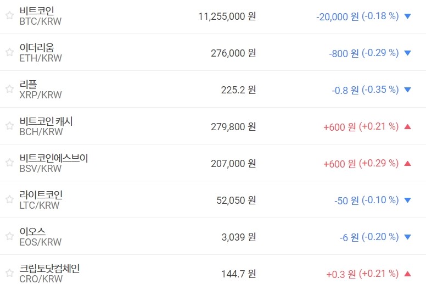Click red up arrow in BSV/KRW row
Image resolution: width=426 pixels, height=284 pixels.
pyautogui.click(x=407, y=164)
